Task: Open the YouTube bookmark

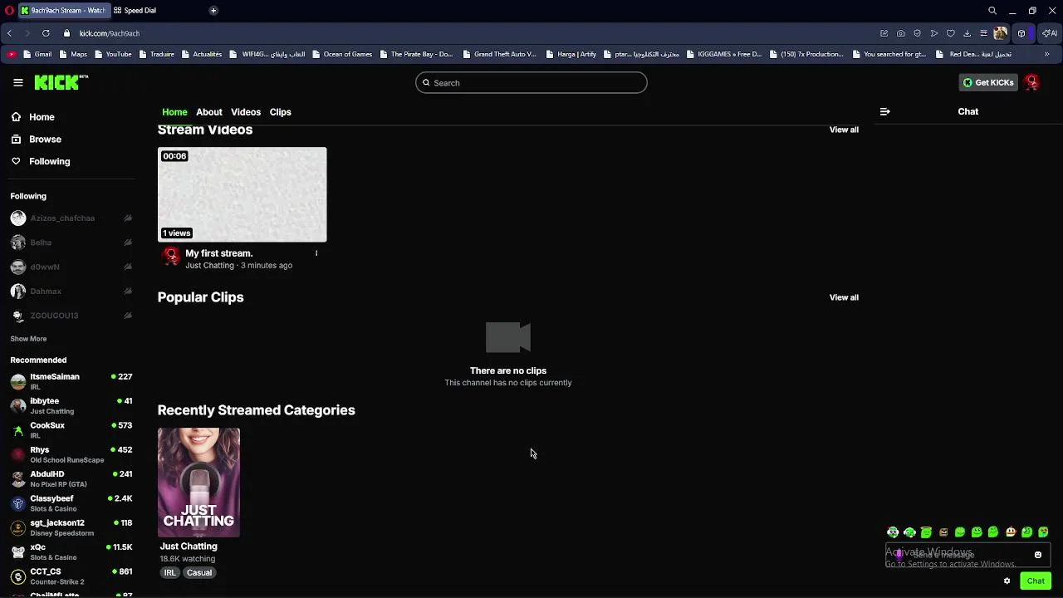Action: coord(113,54)
